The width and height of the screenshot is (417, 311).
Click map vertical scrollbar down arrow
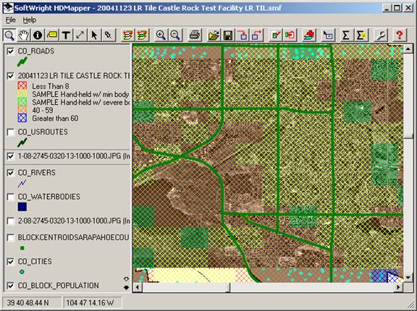point(408,277)
